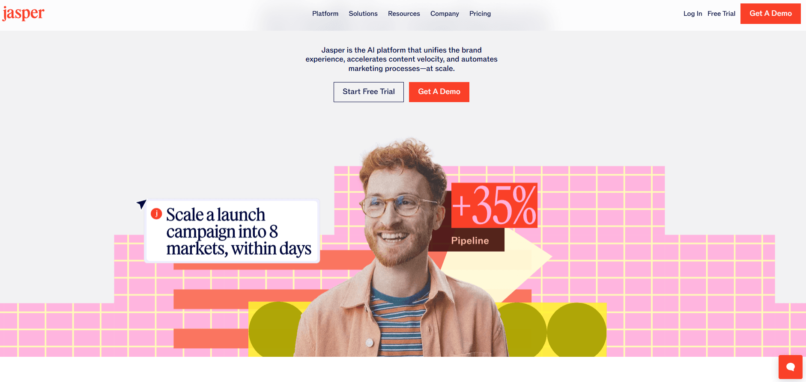The width and height of the screenshot is (806, 382).
Task: Expand the Solutions menu
Action: click(363, 14)
